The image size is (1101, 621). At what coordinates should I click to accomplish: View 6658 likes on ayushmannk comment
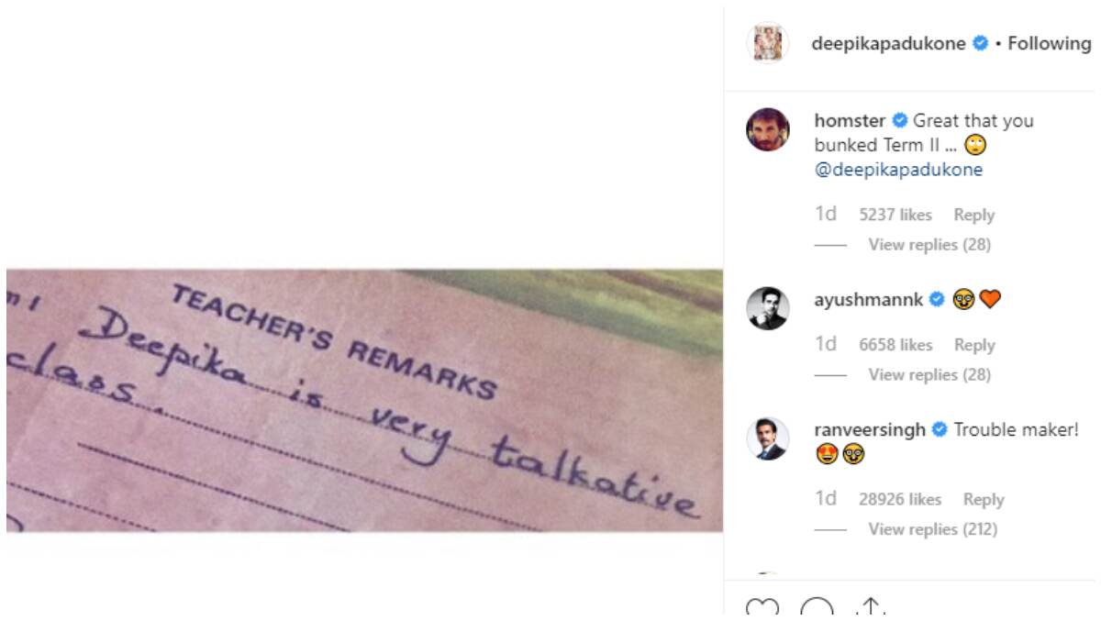[895, 345]
